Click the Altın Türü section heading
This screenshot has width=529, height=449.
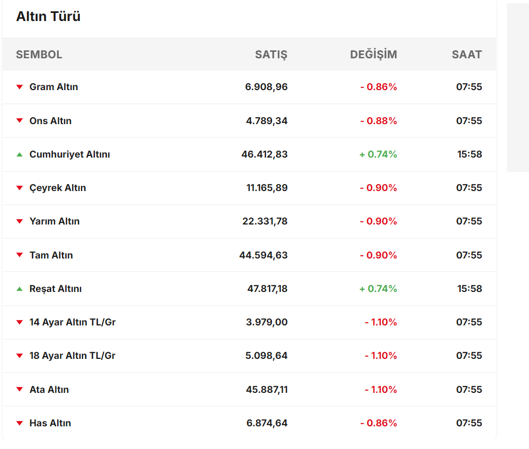coord(48,17)
